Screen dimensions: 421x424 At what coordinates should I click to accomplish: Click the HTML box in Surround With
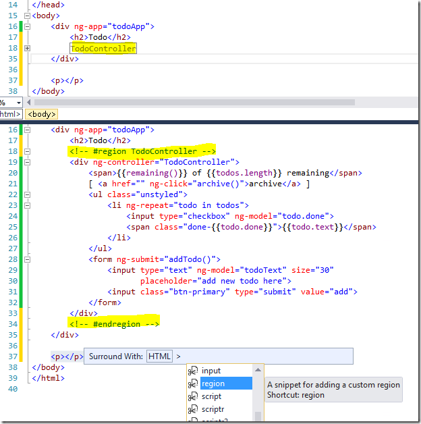point(159,356)
